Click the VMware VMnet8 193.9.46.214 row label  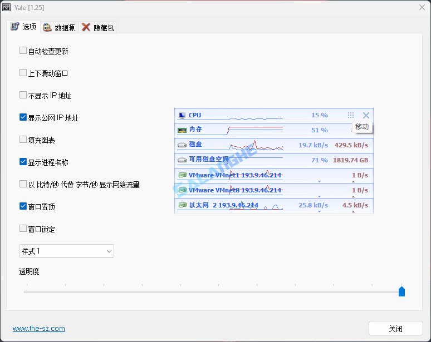tap(235, 190)
